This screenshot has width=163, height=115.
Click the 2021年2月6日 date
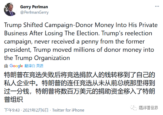coord(36,110)
